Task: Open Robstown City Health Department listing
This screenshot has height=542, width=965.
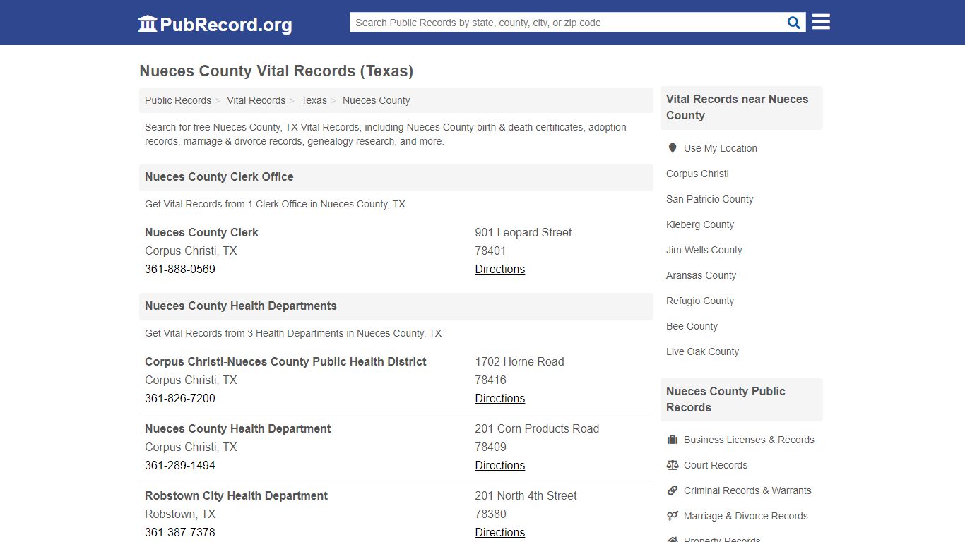Action: [236, 495]
